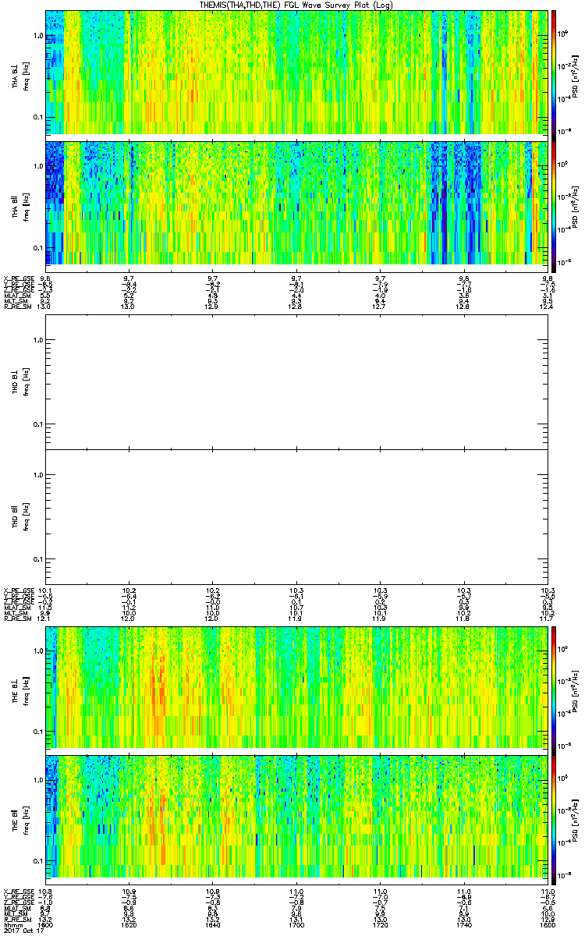
Task: Click the 1800 label in the hhmm row
Action: tap(548, 924)
